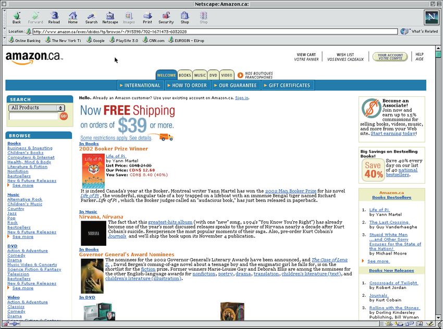Open the How To Order nav item
Viewport: 443px width, 329px height.
coord(187,85)
